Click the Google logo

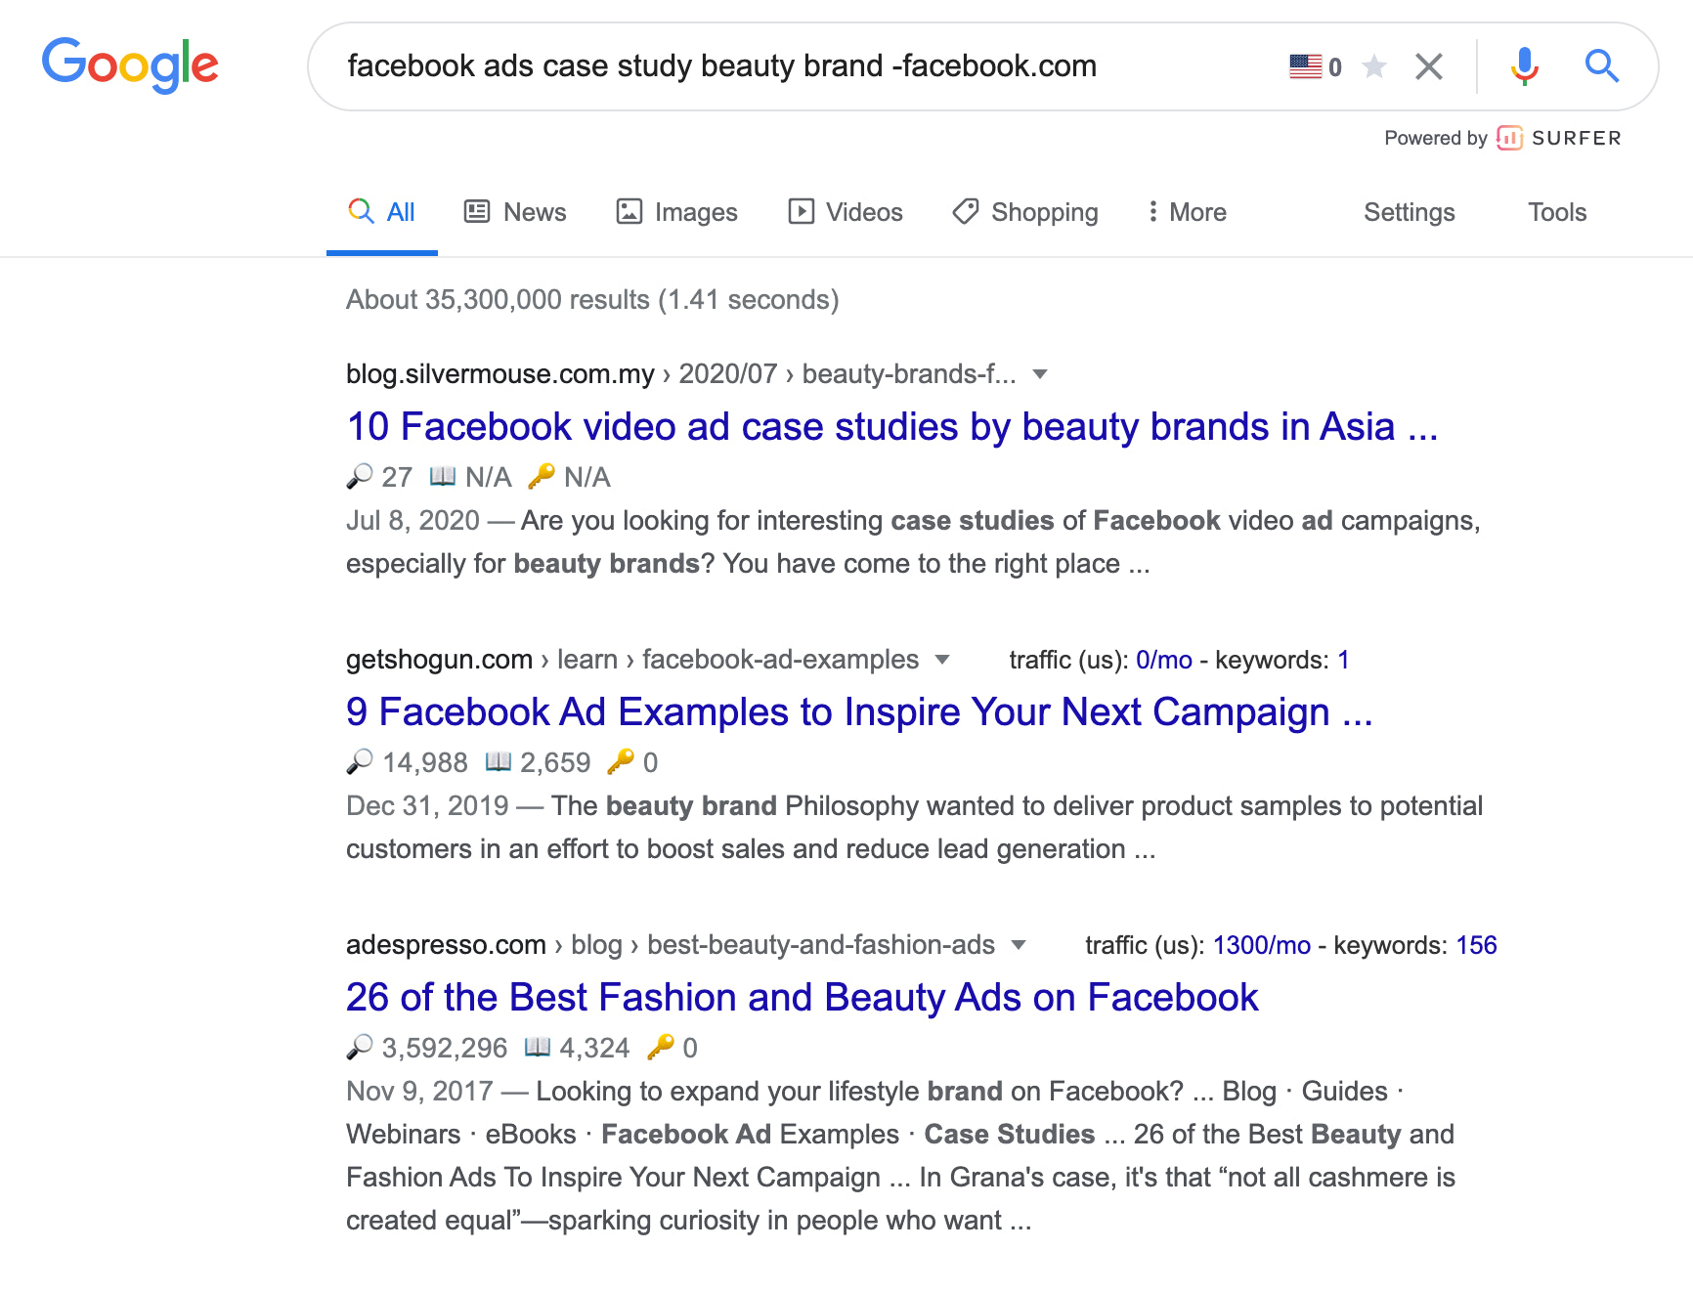pos(130,65)
